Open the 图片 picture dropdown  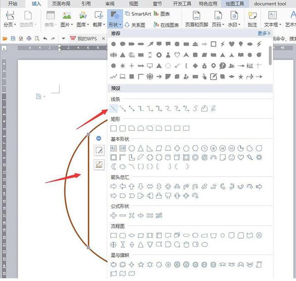(67, 19)
